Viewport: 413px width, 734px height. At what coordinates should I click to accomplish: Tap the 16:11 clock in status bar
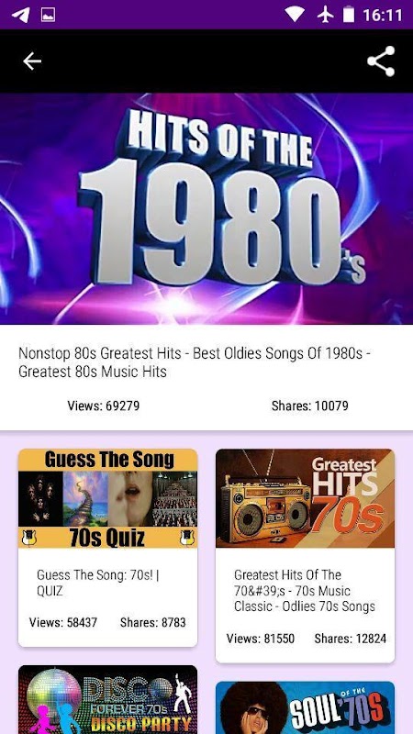[x=383, y=15]
